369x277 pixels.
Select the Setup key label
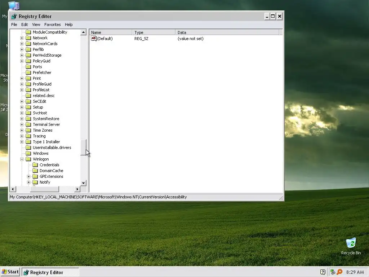coord(38,107)
